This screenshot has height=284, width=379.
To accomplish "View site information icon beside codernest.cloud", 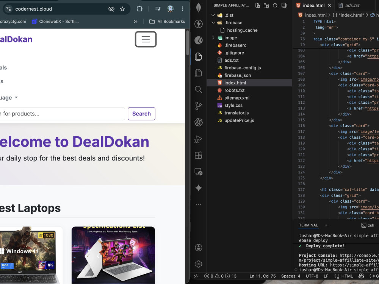I will click(x=9, y=9).
